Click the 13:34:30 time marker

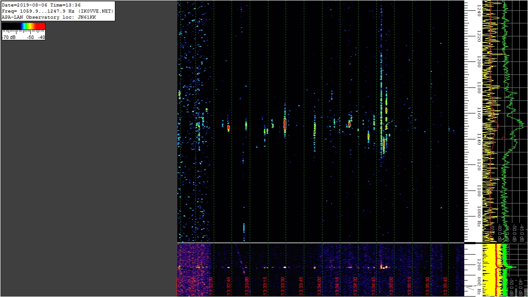[356, 286]
